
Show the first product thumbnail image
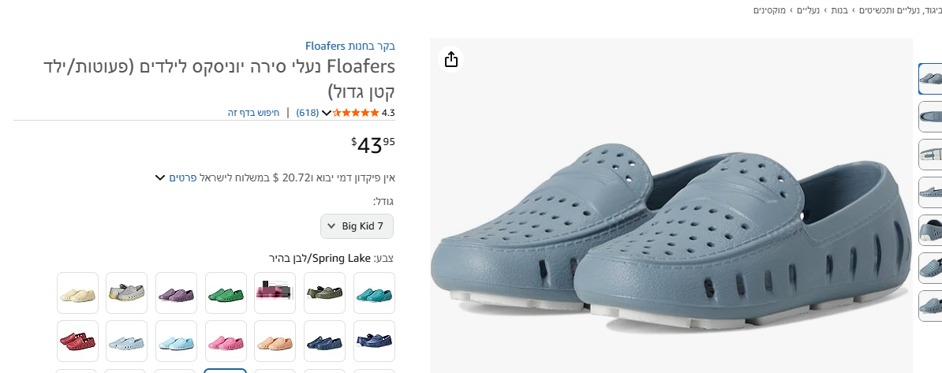[931, 79]
